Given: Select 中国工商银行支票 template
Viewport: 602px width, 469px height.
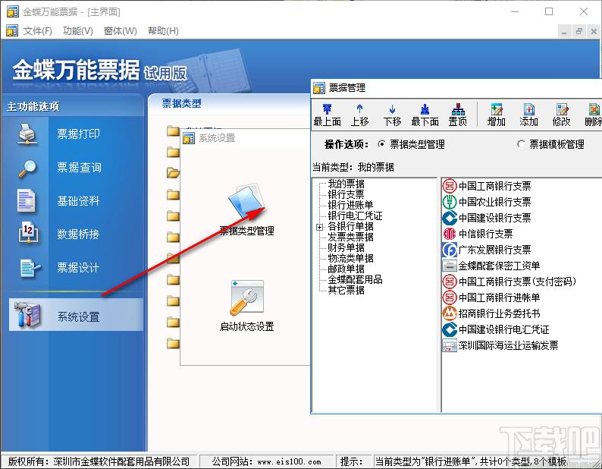Looking at the screenshot, I should tap(487, 186).
